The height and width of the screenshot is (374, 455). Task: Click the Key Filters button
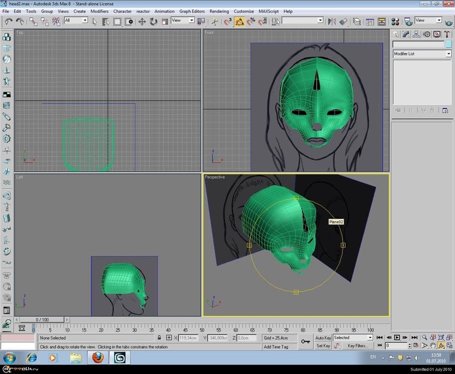point(358,346)
